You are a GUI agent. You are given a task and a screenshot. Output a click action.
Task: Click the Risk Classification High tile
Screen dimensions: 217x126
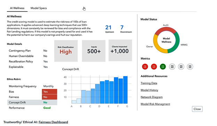(66, 51)
